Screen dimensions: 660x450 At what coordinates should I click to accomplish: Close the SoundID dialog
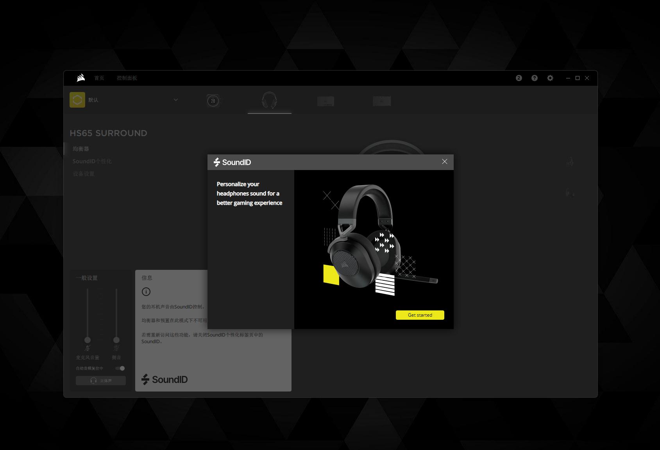(x=445, y=161)
